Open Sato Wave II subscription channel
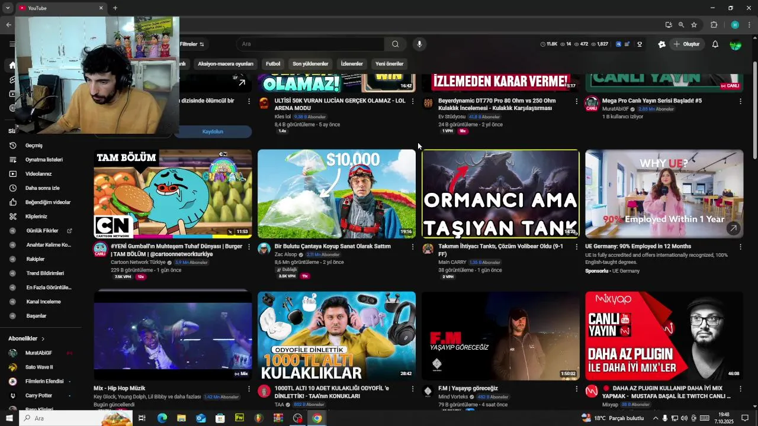The width and height of the screenshot is (758, 426). (39, 367)
